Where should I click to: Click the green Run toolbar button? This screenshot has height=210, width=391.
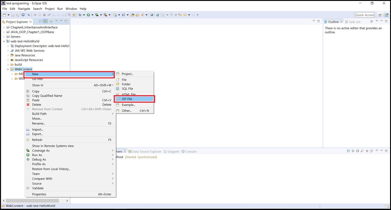[88, 15]
